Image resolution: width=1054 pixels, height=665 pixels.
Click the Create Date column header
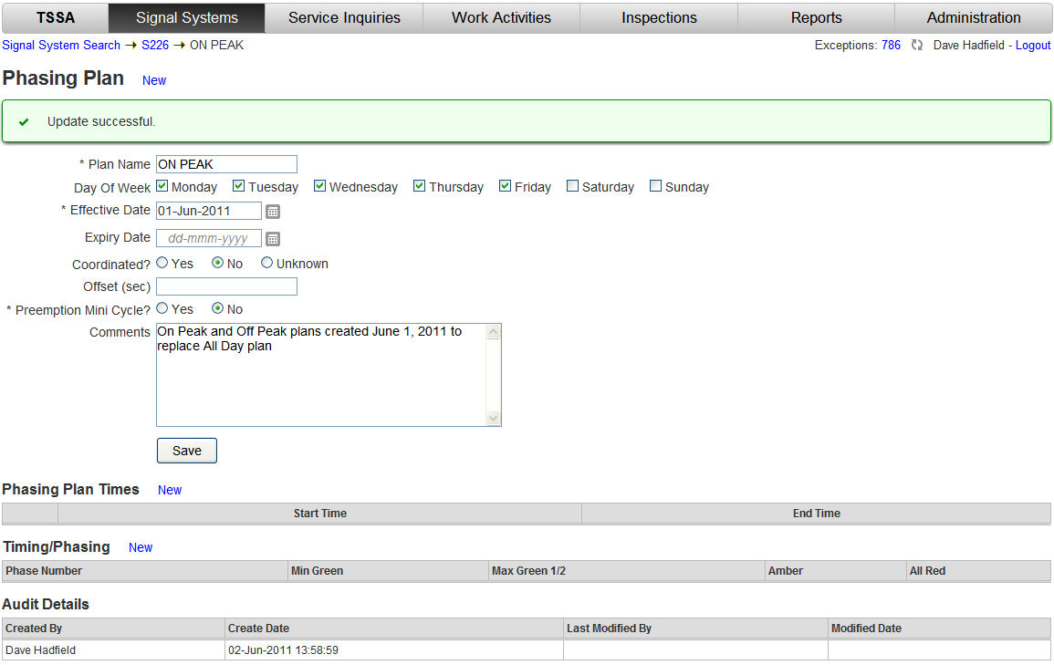[394, 629]
